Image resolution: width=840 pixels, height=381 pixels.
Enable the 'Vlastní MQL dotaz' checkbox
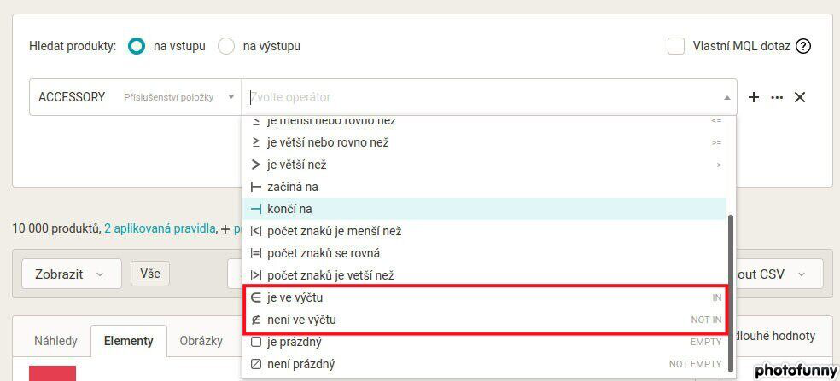pyautogui.click(x=676, y=46)
